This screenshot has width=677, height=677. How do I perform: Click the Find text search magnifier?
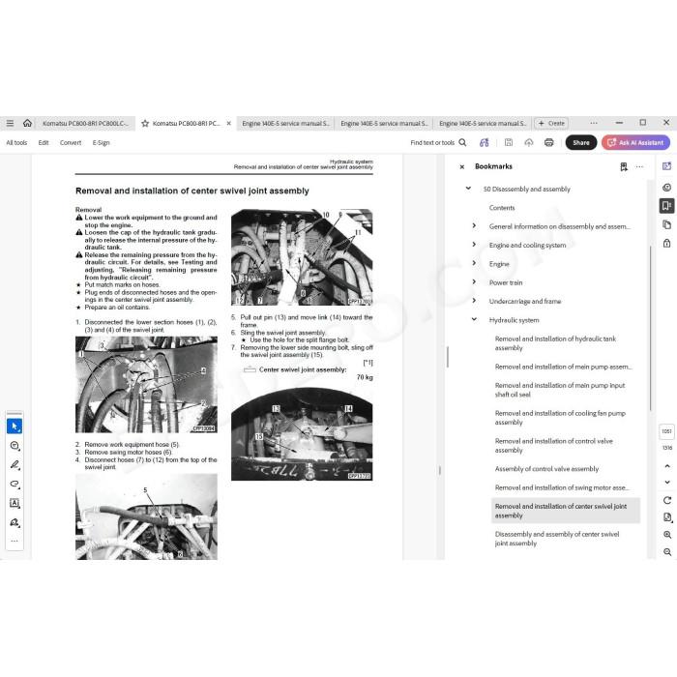pos(462,142)
